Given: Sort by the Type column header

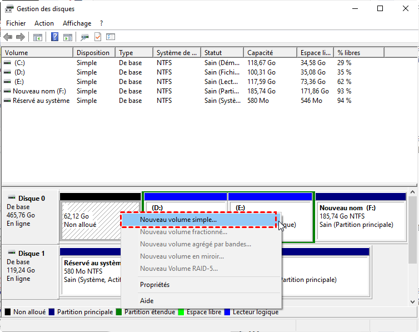Looking at the screenshot, I should click(x=134, y=53).
